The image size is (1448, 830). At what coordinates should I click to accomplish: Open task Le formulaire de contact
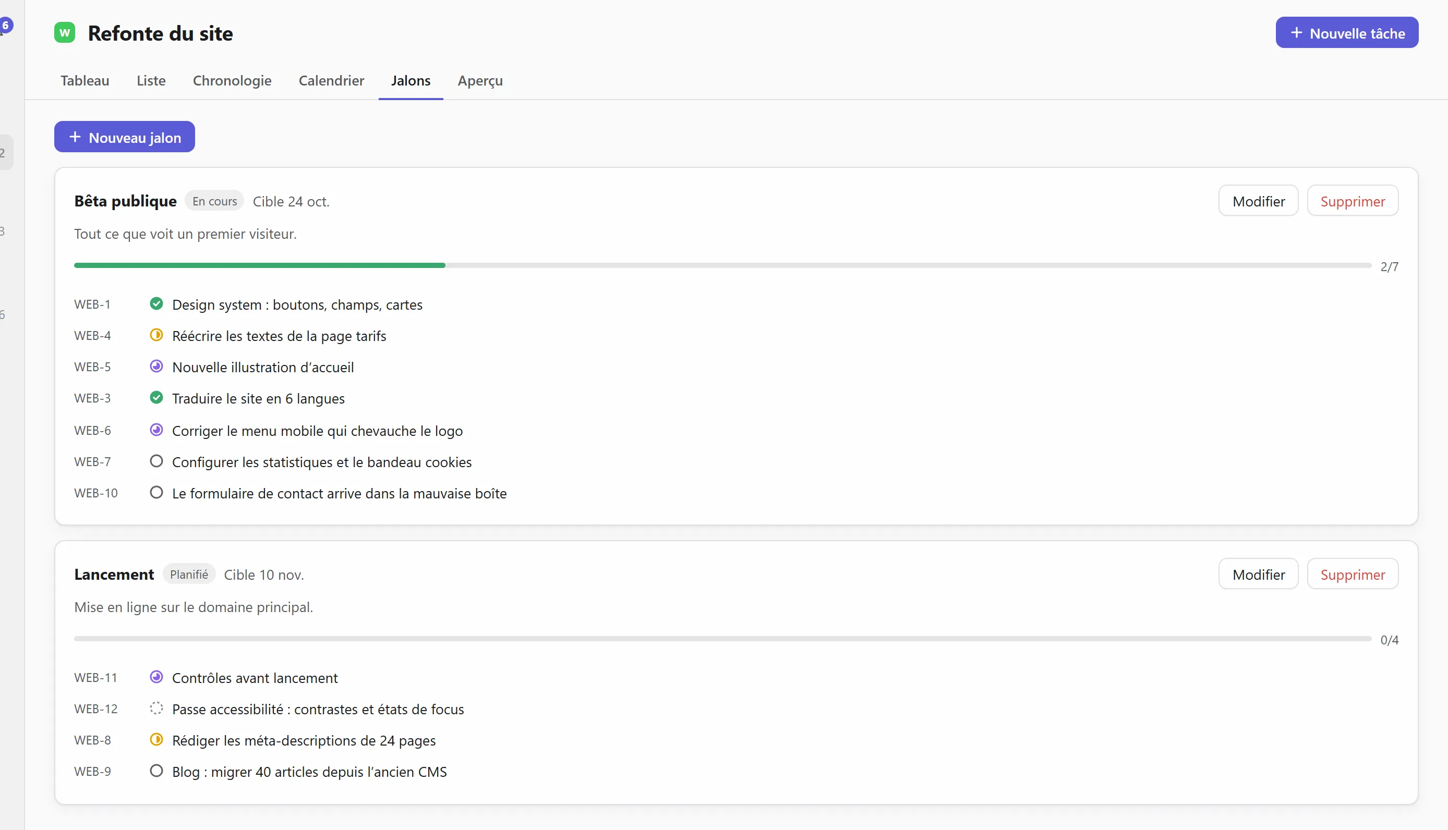coord(340,494)
